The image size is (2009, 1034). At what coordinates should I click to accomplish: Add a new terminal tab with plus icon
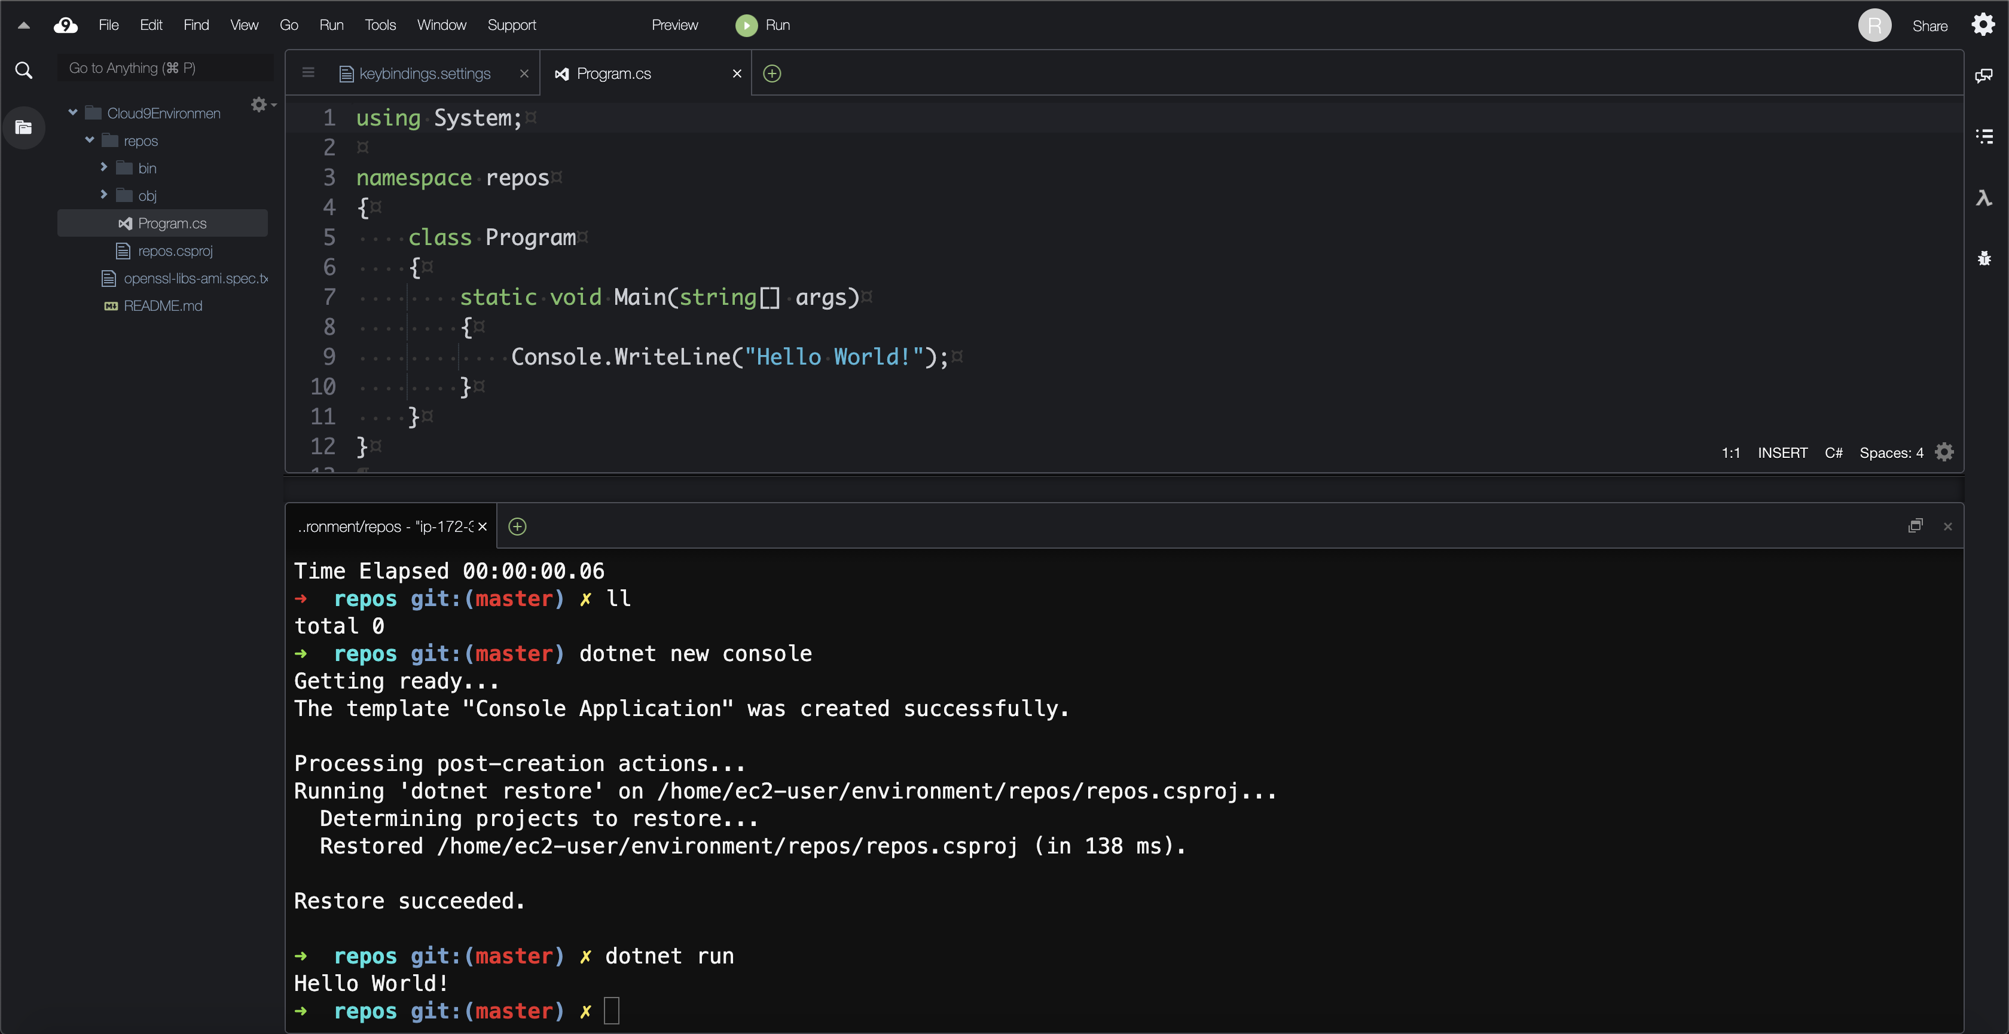(x=517, y=527)
